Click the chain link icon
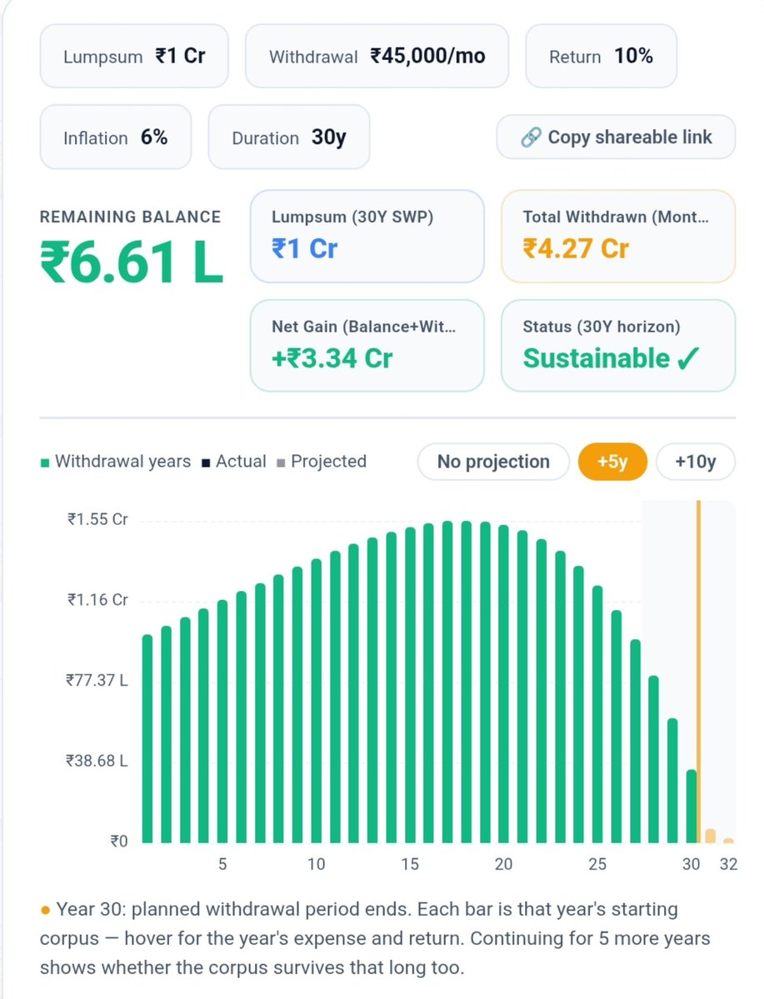 531,137
